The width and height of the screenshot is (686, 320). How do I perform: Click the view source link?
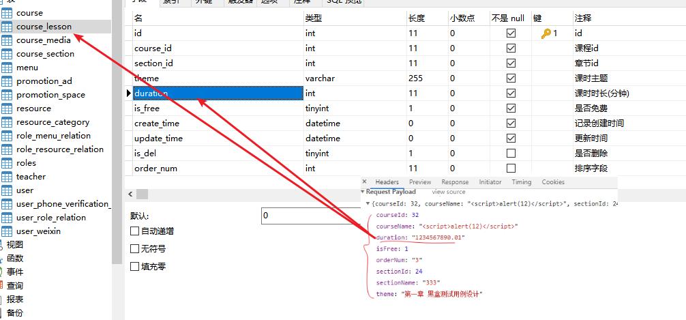point(449,192)
